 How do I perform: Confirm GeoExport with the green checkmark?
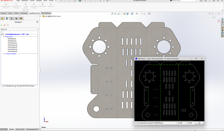2,25
